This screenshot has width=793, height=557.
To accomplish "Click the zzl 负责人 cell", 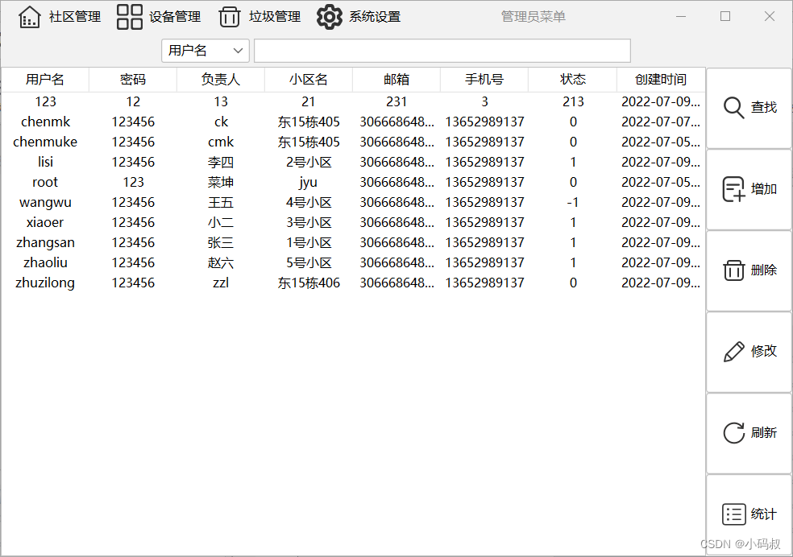I will (x=221, y=283).
